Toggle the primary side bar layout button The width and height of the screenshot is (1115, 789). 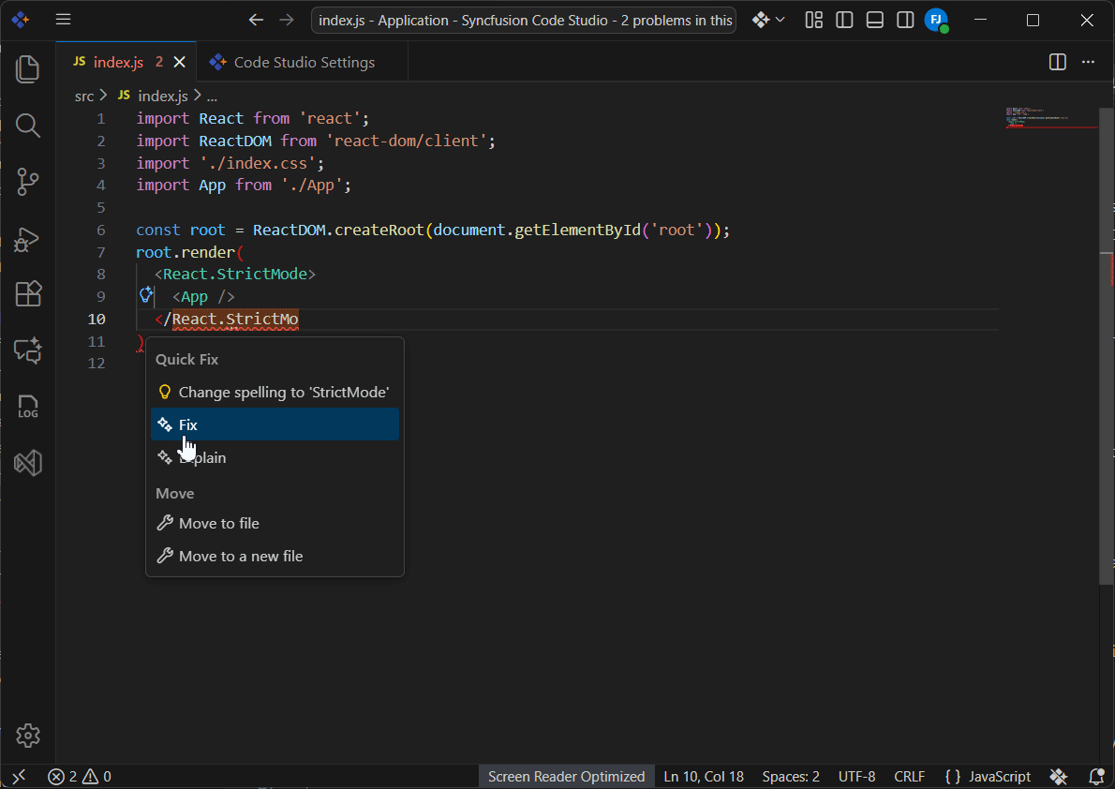pyautogui.click(x=844, y=20)
